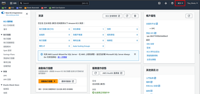200x94 pixels.
Task: Open the 支援的平台 link
Action: click(x=152, y=24)
